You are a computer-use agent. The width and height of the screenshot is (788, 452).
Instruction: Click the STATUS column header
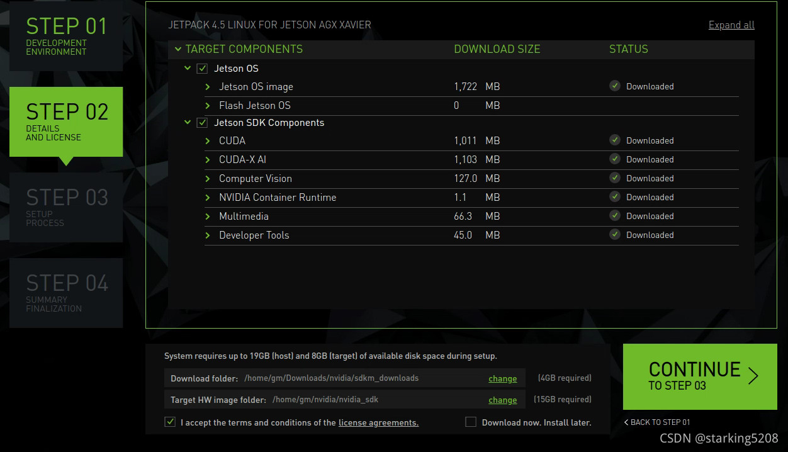629,49
